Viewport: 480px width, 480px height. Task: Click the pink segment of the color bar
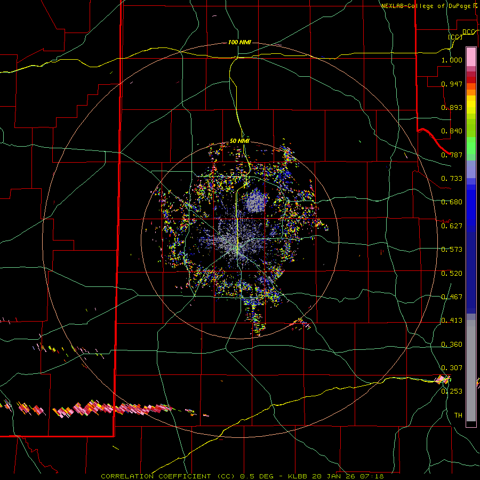pyautogui.click(x=471, y=57)
